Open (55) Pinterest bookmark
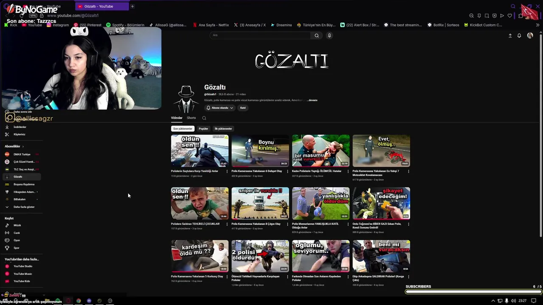Screen dimensions: 543x305 (x=88, y=25)
